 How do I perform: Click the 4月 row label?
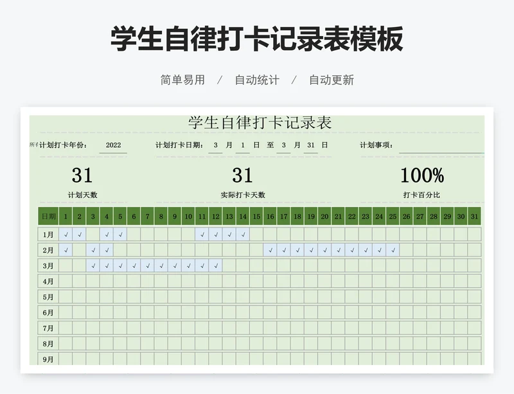point(48,282)
